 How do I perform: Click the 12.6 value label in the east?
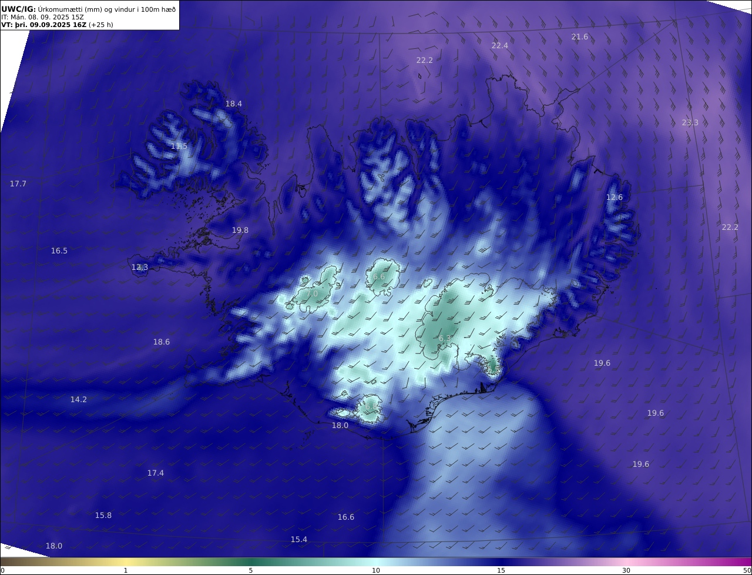615,197
